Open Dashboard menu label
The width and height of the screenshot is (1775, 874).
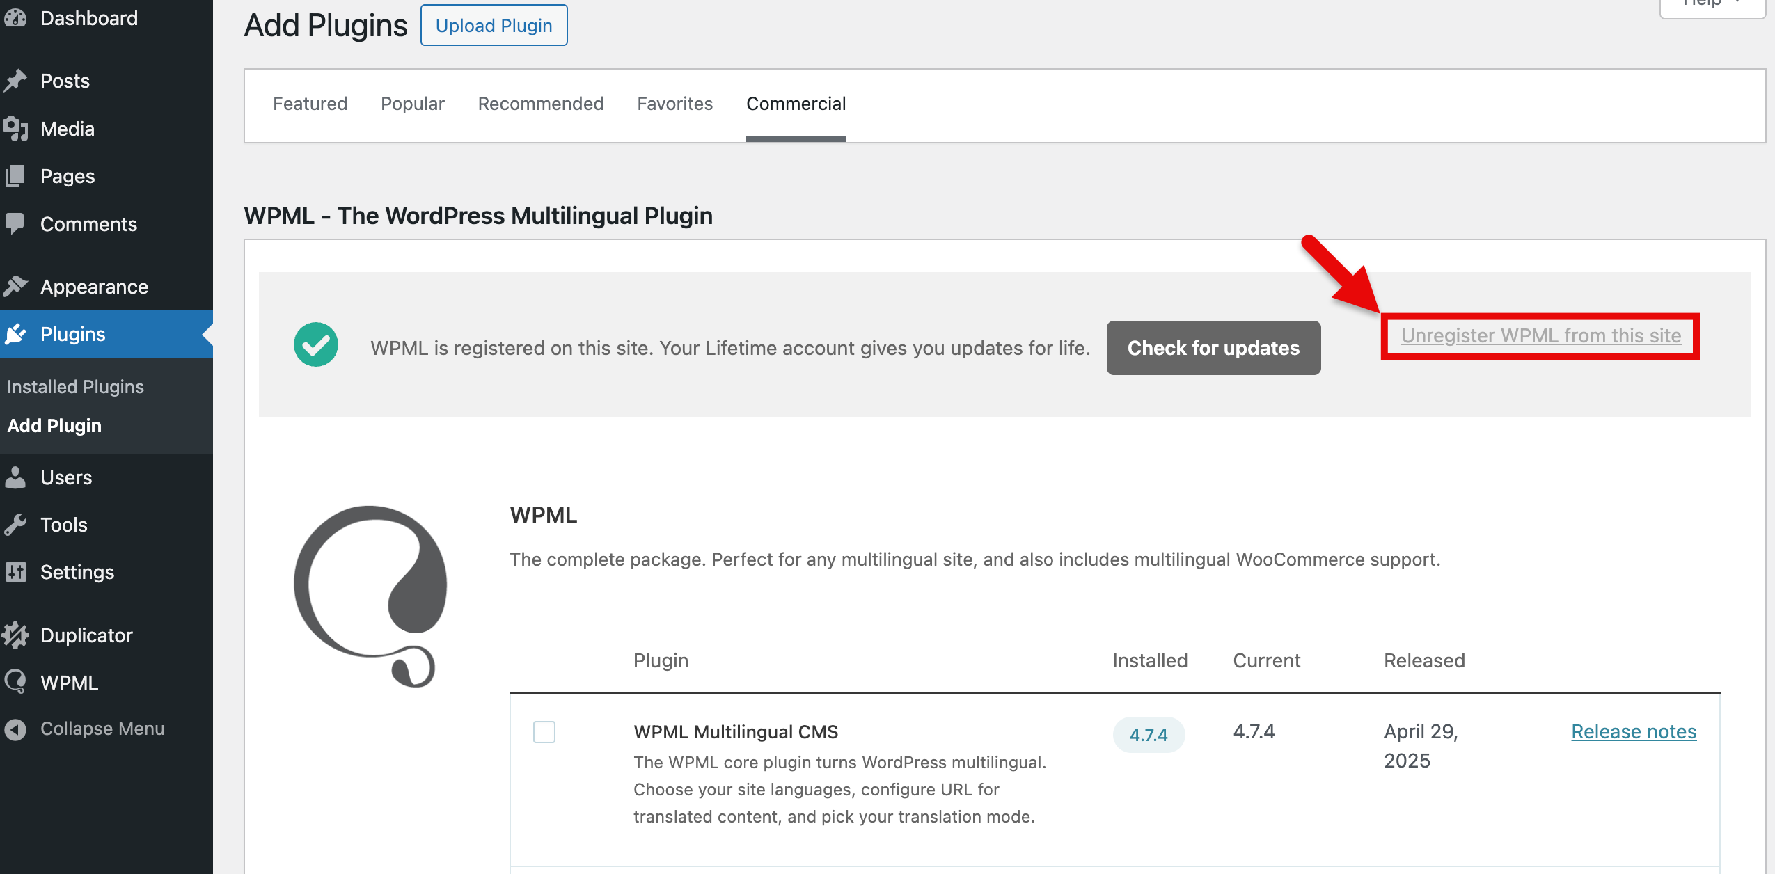coord(89,18)
